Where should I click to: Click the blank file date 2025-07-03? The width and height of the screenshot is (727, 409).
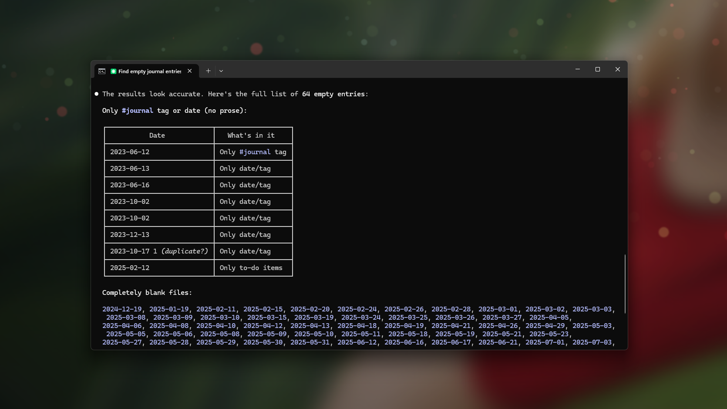coord(592,342)
